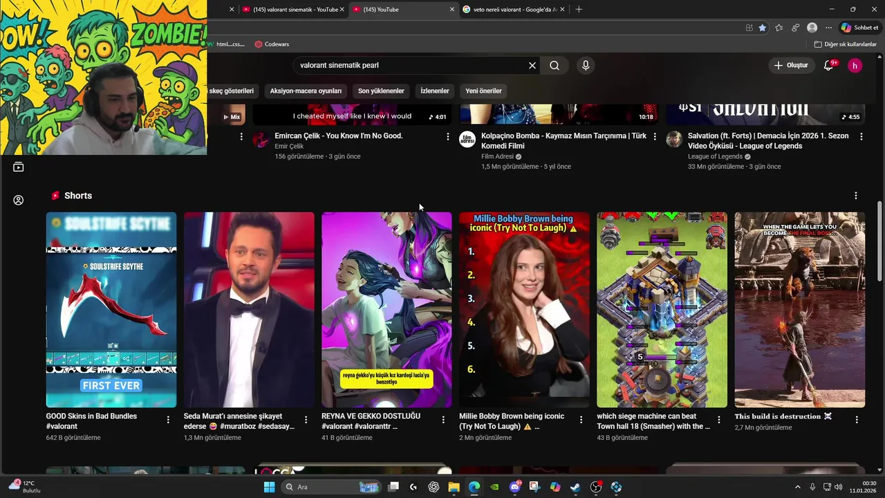Open the system tray volume icon
The image size is (885, 498).
click(840, 487)
